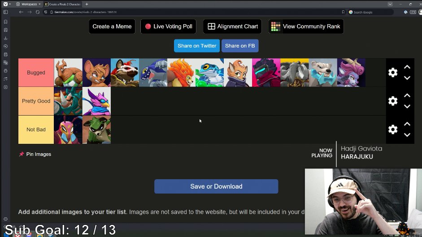Open Translate panel in sidebar

[6, 63]
